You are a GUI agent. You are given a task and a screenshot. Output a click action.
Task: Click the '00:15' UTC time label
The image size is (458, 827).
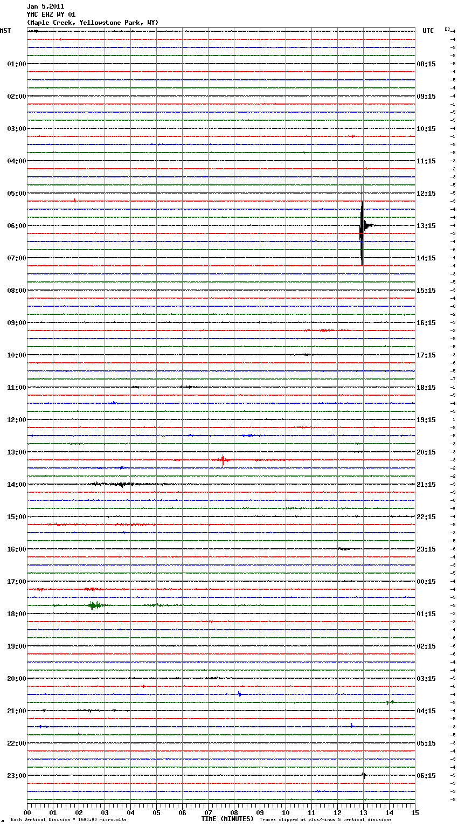[426, 582]
